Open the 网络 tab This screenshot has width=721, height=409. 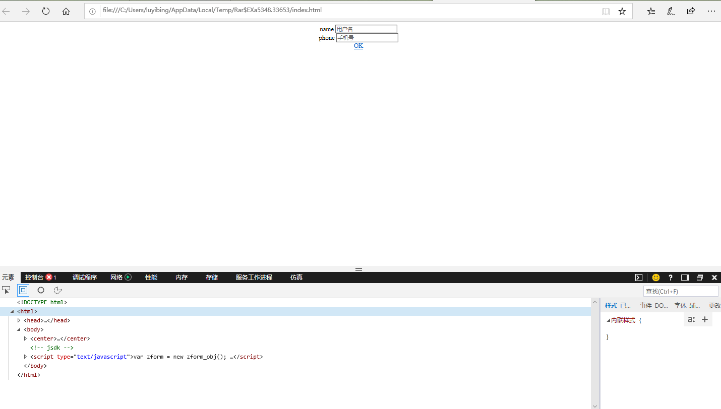coord(116,278)
